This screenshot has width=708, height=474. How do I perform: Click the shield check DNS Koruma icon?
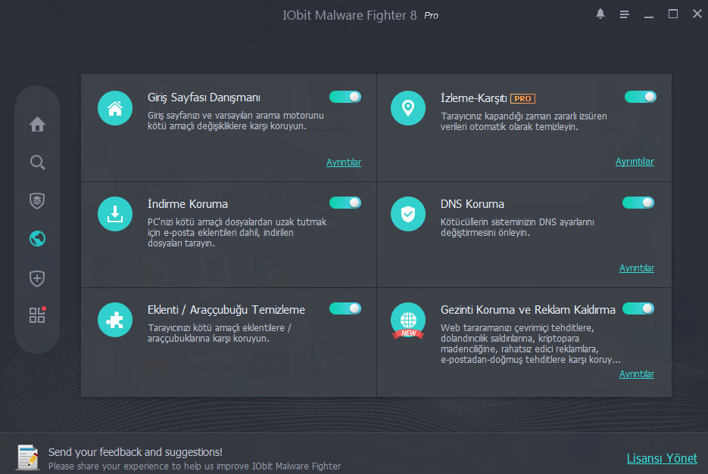(408, 214)
